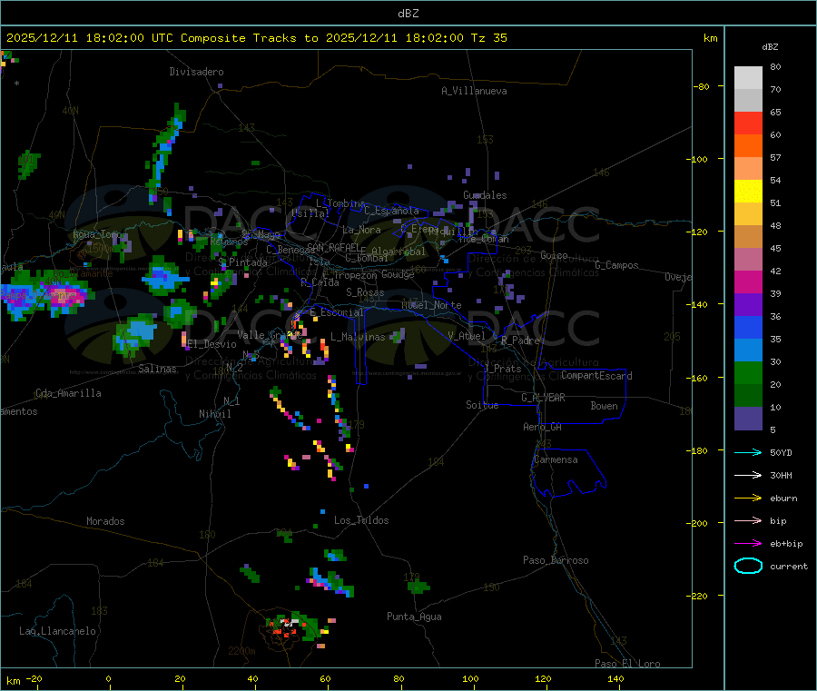Click the Guadales map label

tap(485, 195)
